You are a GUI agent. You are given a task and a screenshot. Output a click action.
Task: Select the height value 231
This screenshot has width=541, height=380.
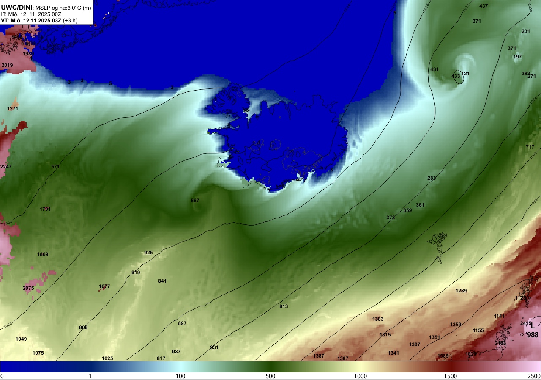point(526,31)
